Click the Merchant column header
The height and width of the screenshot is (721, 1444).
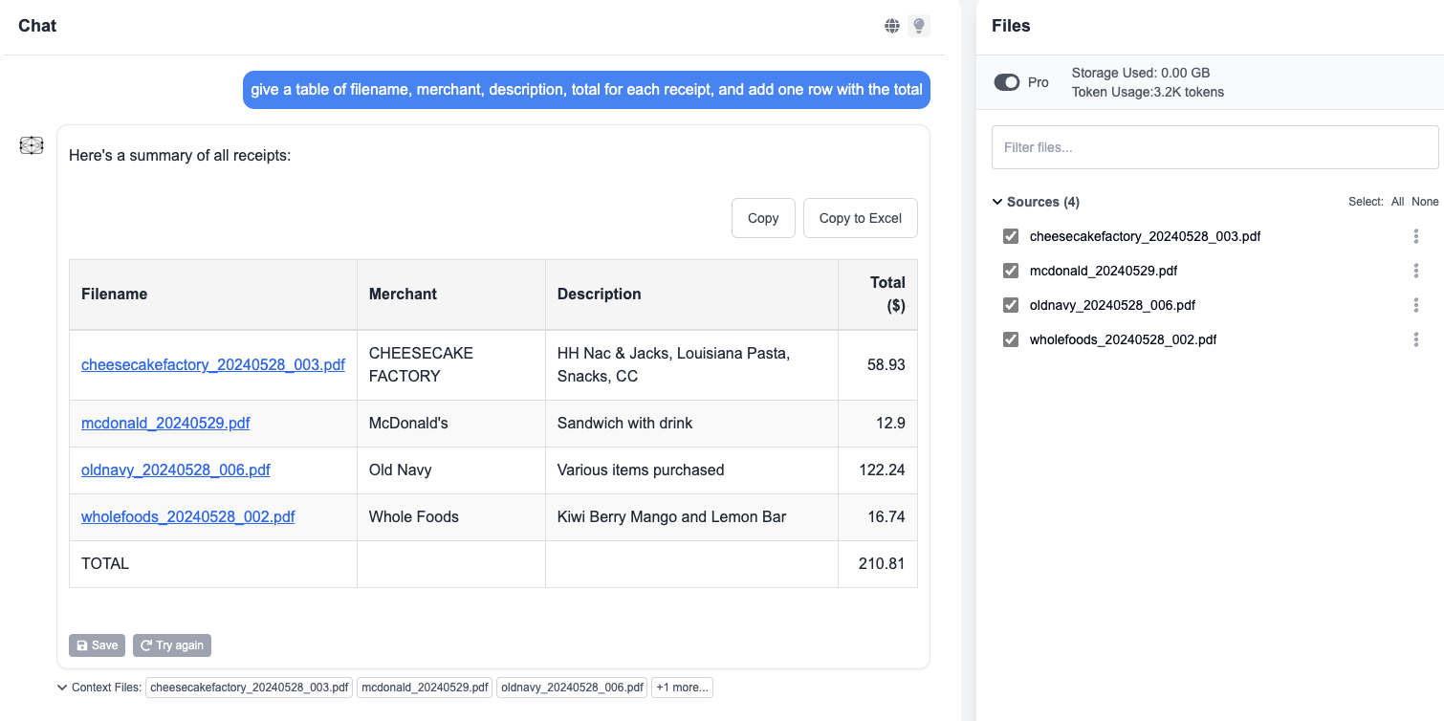pos(451,295)
